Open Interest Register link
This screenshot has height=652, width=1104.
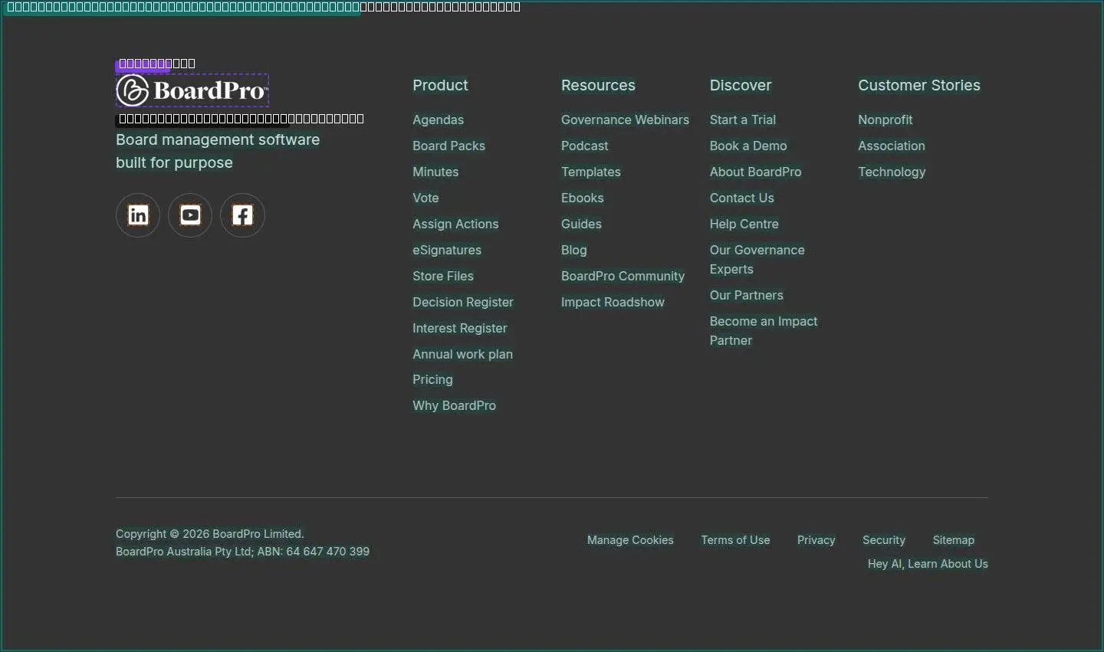pos(460,328)
